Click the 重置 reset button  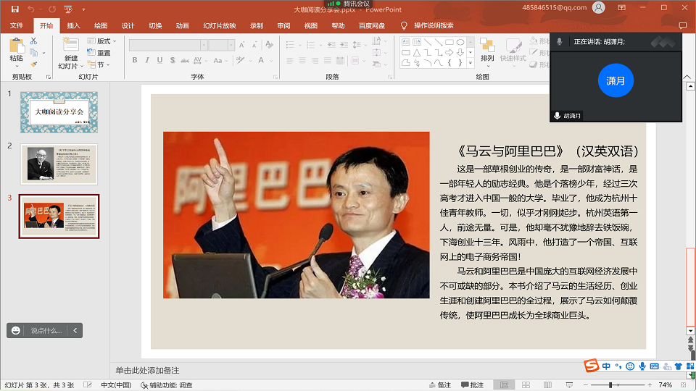[x=99, y=53]
